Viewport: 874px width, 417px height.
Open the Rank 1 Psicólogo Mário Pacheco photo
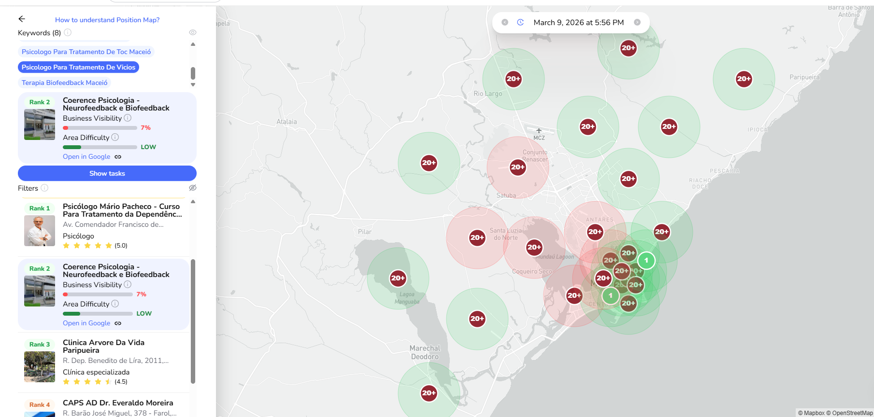click(40, 231)
